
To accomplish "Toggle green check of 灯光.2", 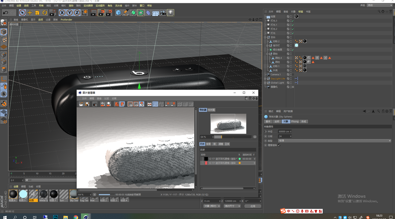I will point(293,29).
